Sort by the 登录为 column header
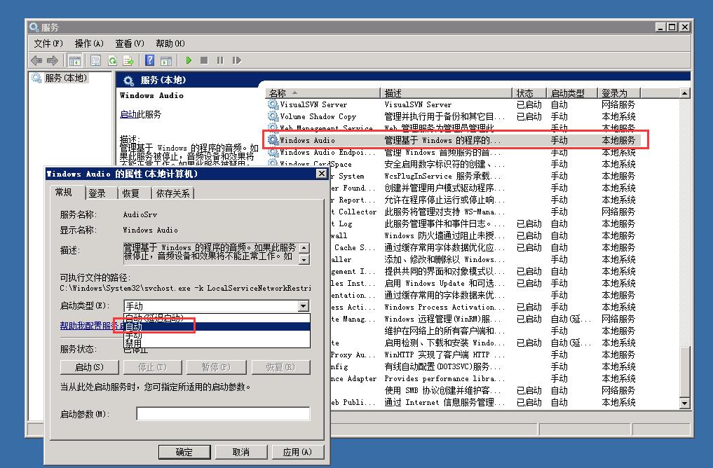 [619, 93]
